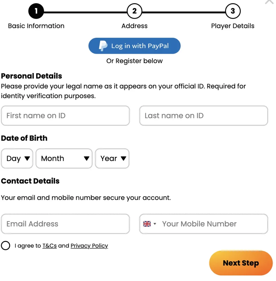The width and height of the screenshot is (276, 281).
Task: Open the Day dropdown
Action: (17, 158)
